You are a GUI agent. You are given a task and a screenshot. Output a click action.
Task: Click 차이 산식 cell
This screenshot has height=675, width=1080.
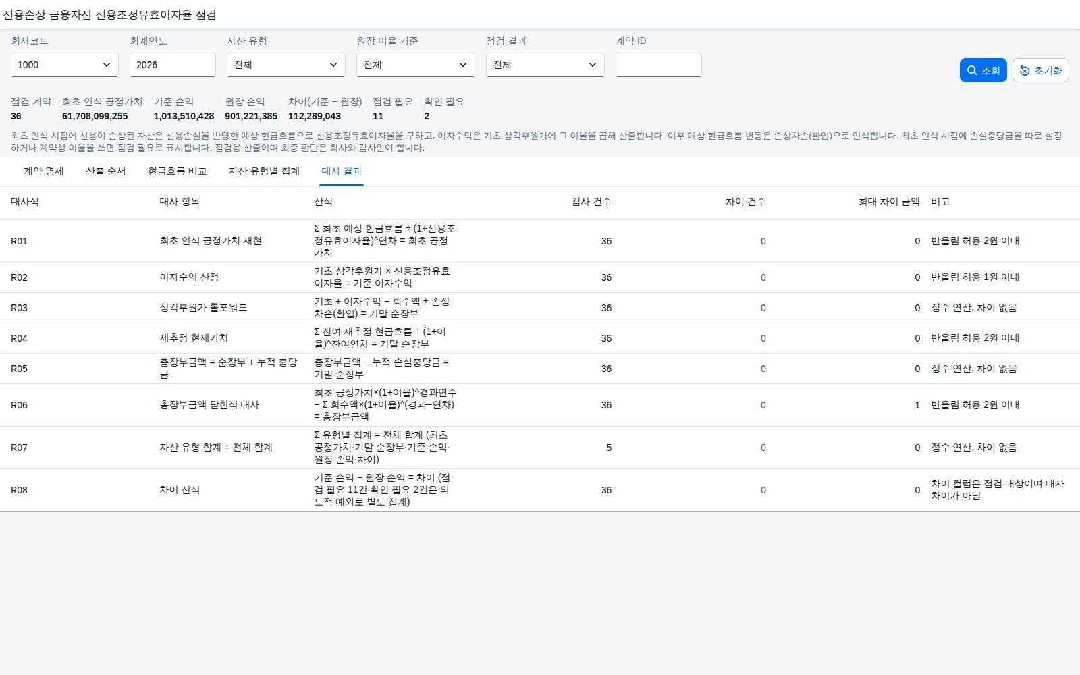point(180,490)
